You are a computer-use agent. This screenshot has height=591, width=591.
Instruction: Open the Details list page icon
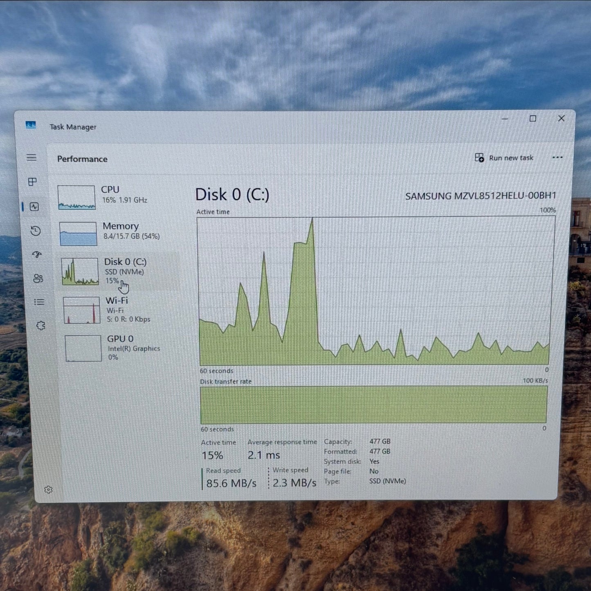pyautogui.click(x=39, y=302)
